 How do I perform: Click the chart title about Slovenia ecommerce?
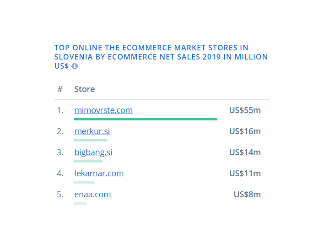pos(161,57)
